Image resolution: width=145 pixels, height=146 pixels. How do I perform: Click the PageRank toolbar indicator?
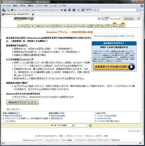pos(89,10)
